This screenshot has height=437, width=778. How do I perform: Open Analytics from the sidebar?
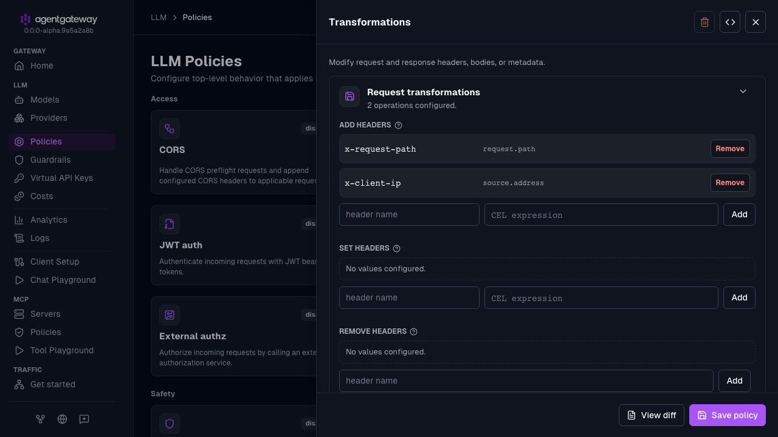pos(62,220)
